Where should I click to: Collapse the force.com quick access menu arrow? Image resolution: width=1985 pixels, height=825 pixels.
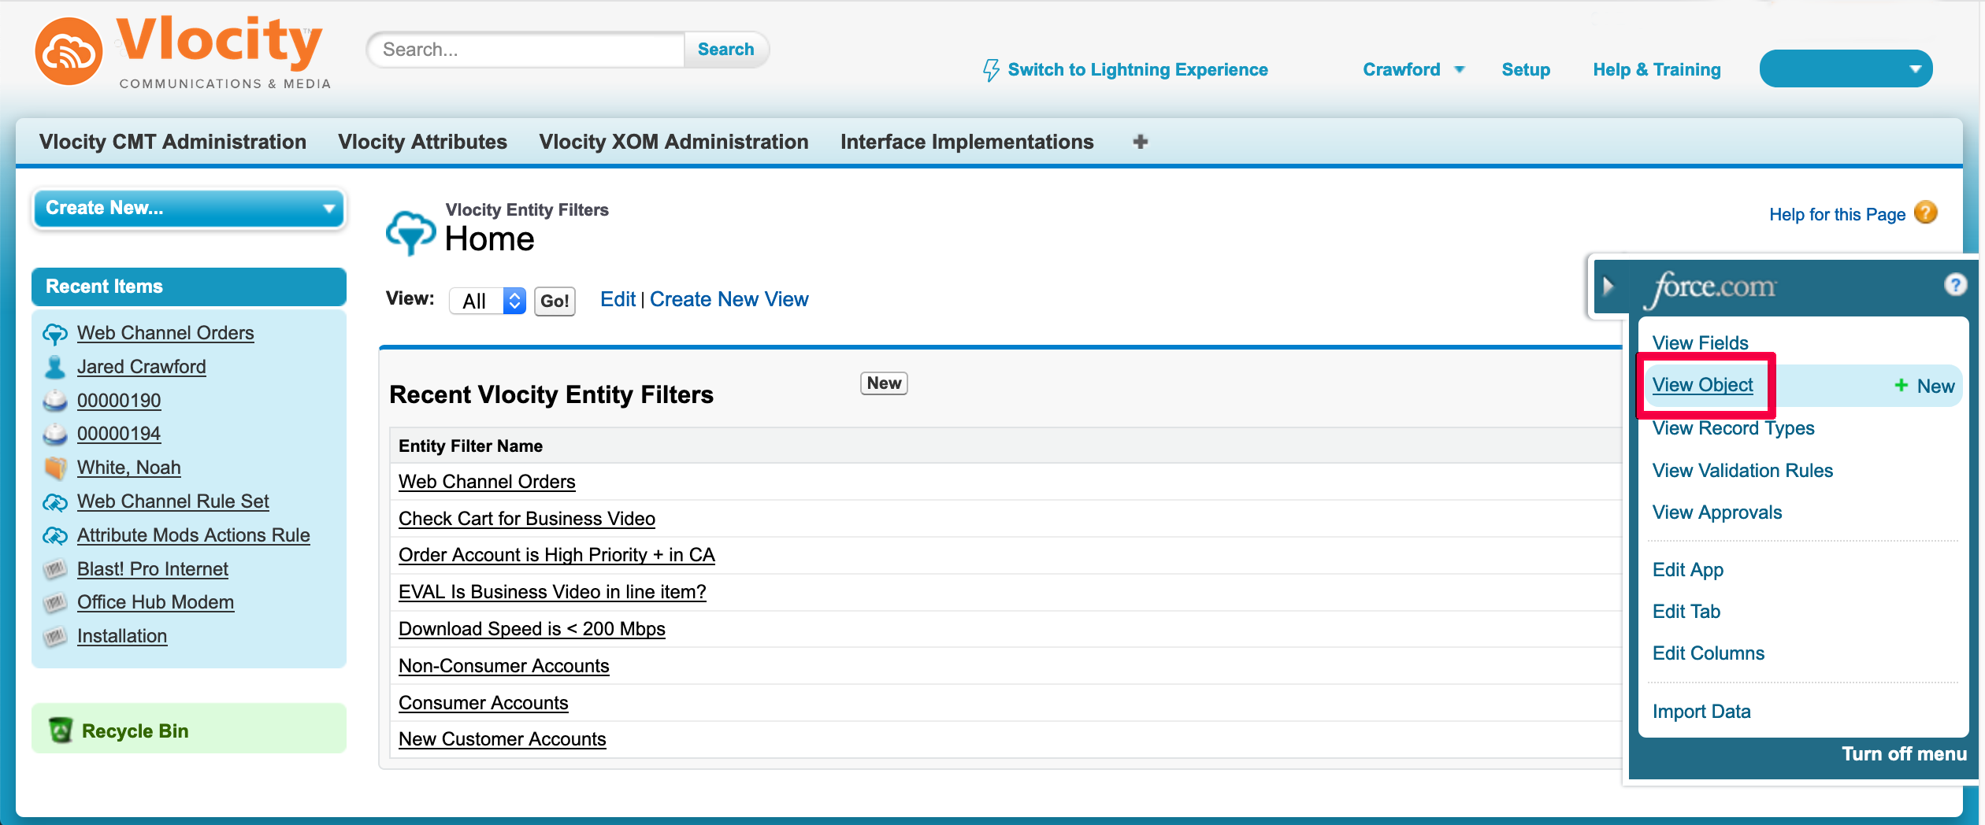1609,285
